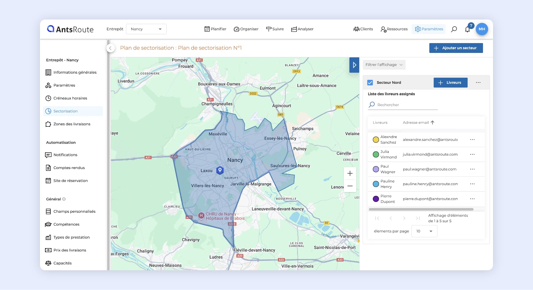Expand the Filtrer l'affichage dropdown
Screen dimensions: 533x290
(x=384, y=65)
